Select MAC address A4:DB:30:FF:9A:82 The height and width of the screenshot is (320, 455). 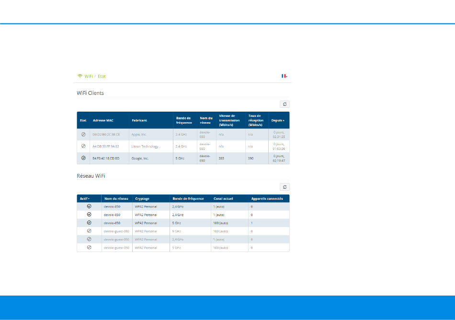[x=106, y=147]
